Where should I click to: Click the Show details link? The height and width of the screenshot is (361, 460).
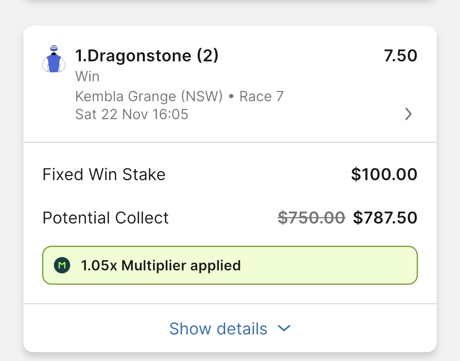(218, 329)
